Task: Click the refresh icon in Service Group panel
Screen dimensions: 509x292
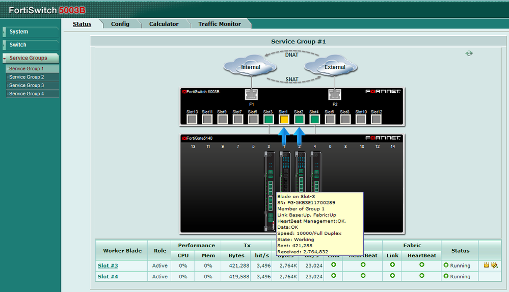Action: tap(469, 53)
